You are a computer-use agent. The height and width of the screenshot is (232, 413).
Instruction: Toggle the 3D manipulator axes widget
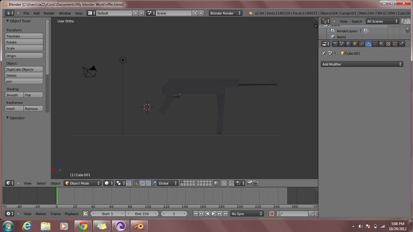(x=136, y=183)
